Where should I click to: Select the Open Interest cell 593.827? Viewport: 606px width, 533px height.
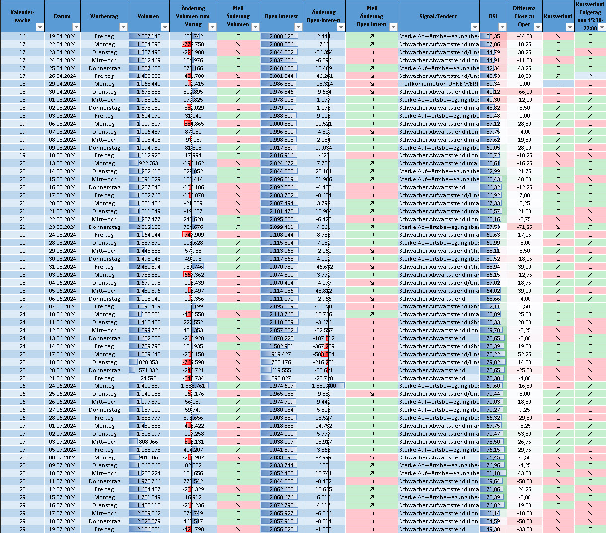point(281,378)
